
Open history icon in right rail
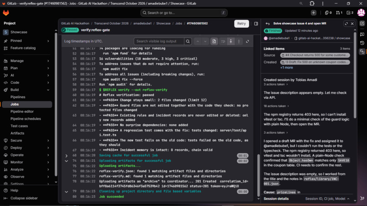(362, 43)
